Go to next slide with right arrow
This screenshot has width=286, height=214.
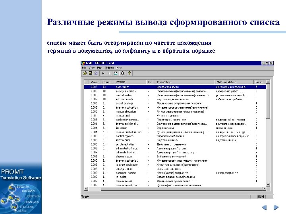click(x=276, y=207)
